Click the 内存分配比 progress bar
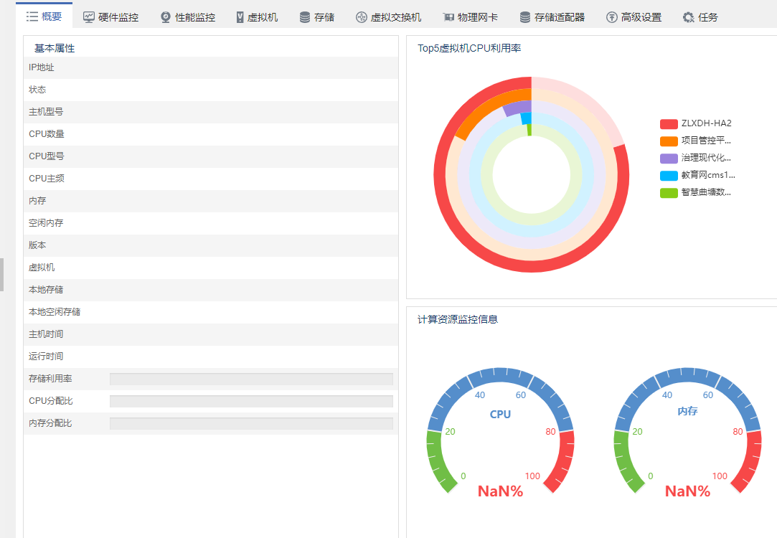This screenshot has height=538, width=777. point(251,423)
